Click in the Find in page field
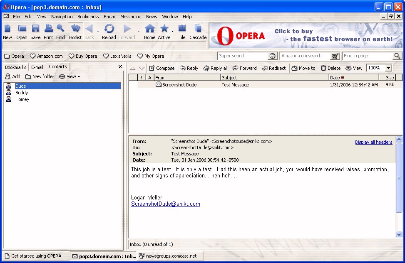The height and width of the screenshot is (263, 405). [368, 56]
